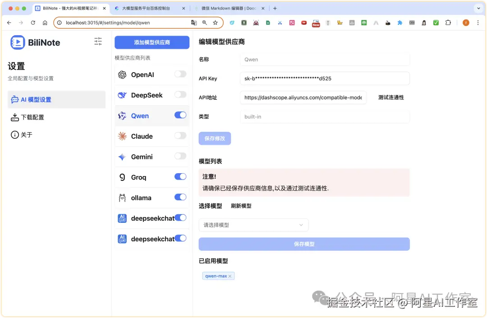Click the ollama llama icon

tap(122, 198)
